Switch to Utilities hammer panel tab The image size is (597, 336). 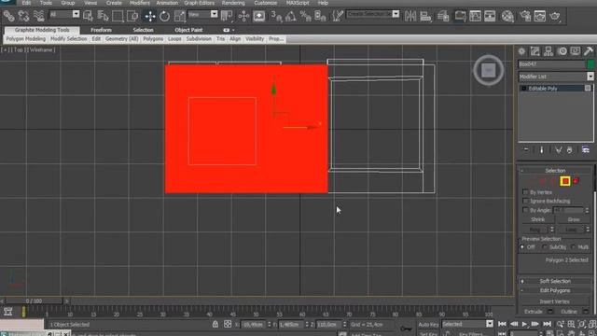pos(589,51)
